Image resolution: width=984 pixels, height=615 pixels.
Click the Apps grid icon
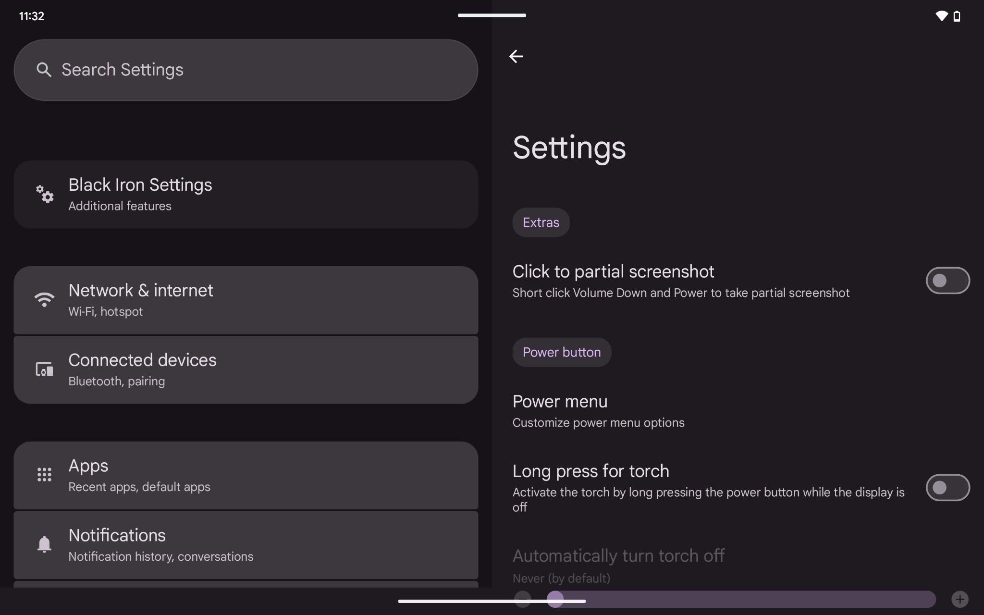pyautogui.click(x=44, y=475)
